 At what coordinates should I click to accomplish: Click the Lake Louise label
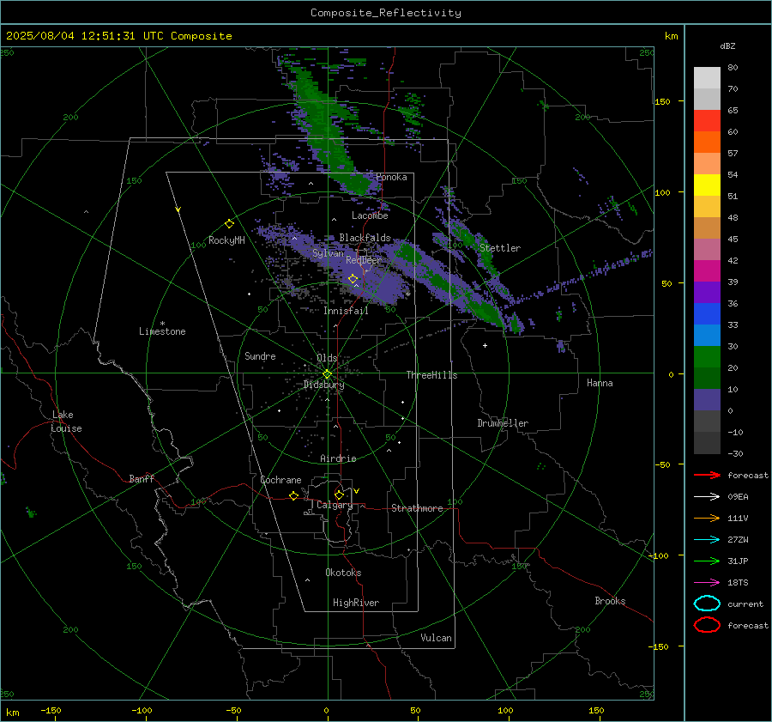click(66, 422)
